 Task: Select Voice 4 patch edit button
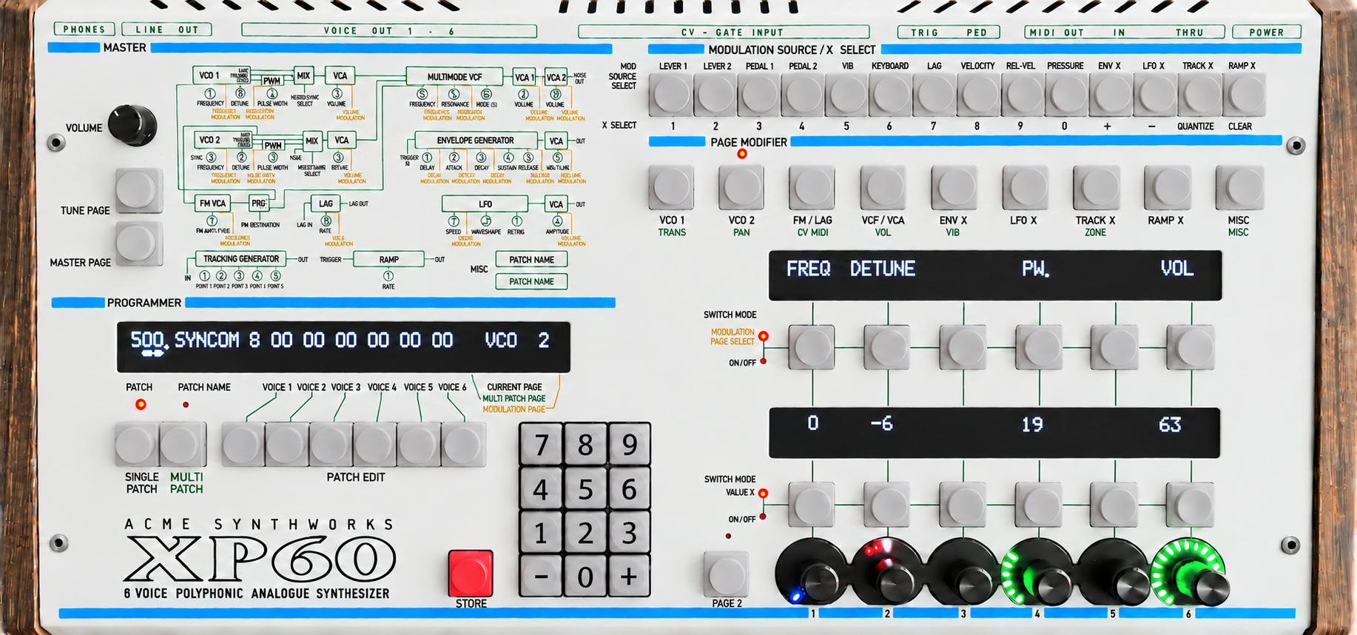pos(375,444)
